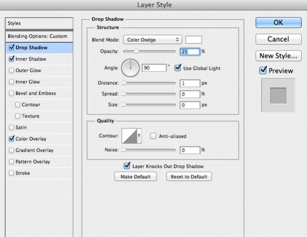Viewport: 307px width, 237px height.
Task: Uncheck the Inner Shadow checkbox
Action: click(11, 59)
